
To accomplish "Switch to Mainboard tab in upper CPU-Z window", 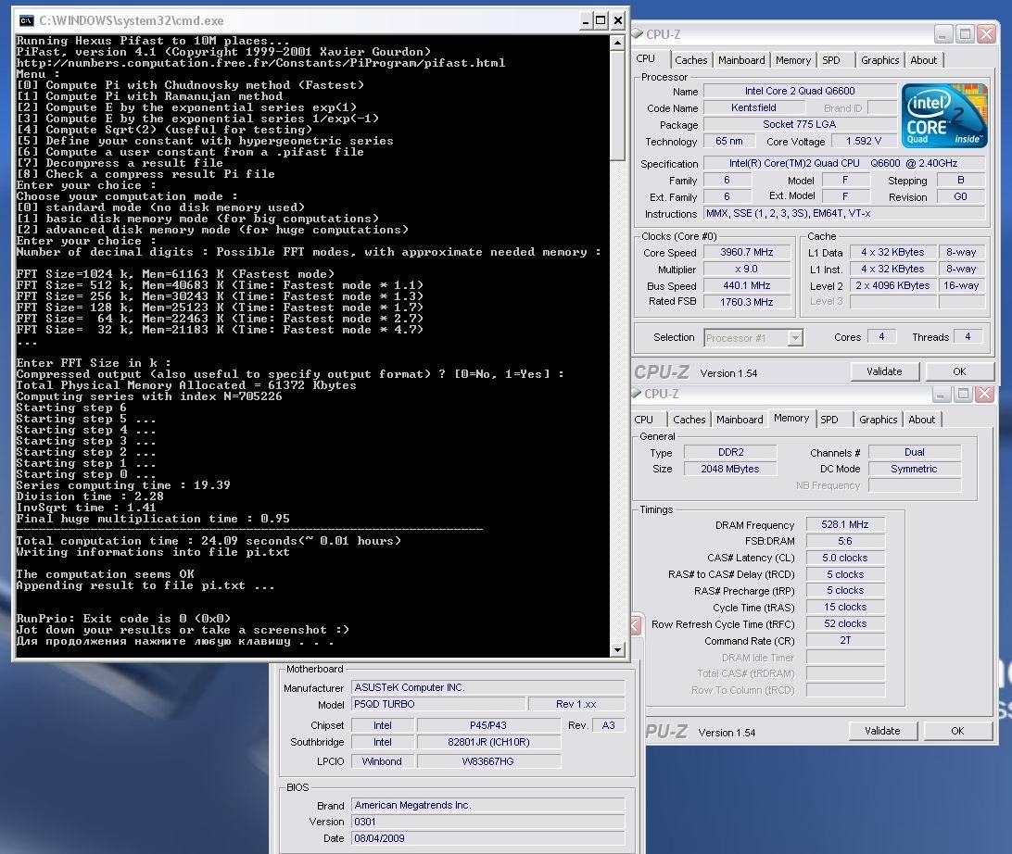I will [x=741, y=60].
